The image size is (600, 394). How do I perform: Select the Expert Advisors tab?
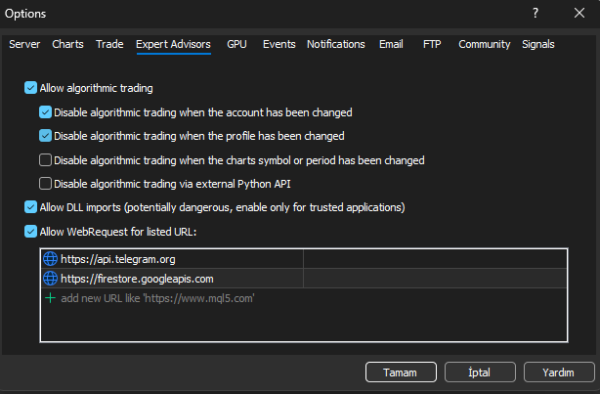173,44
